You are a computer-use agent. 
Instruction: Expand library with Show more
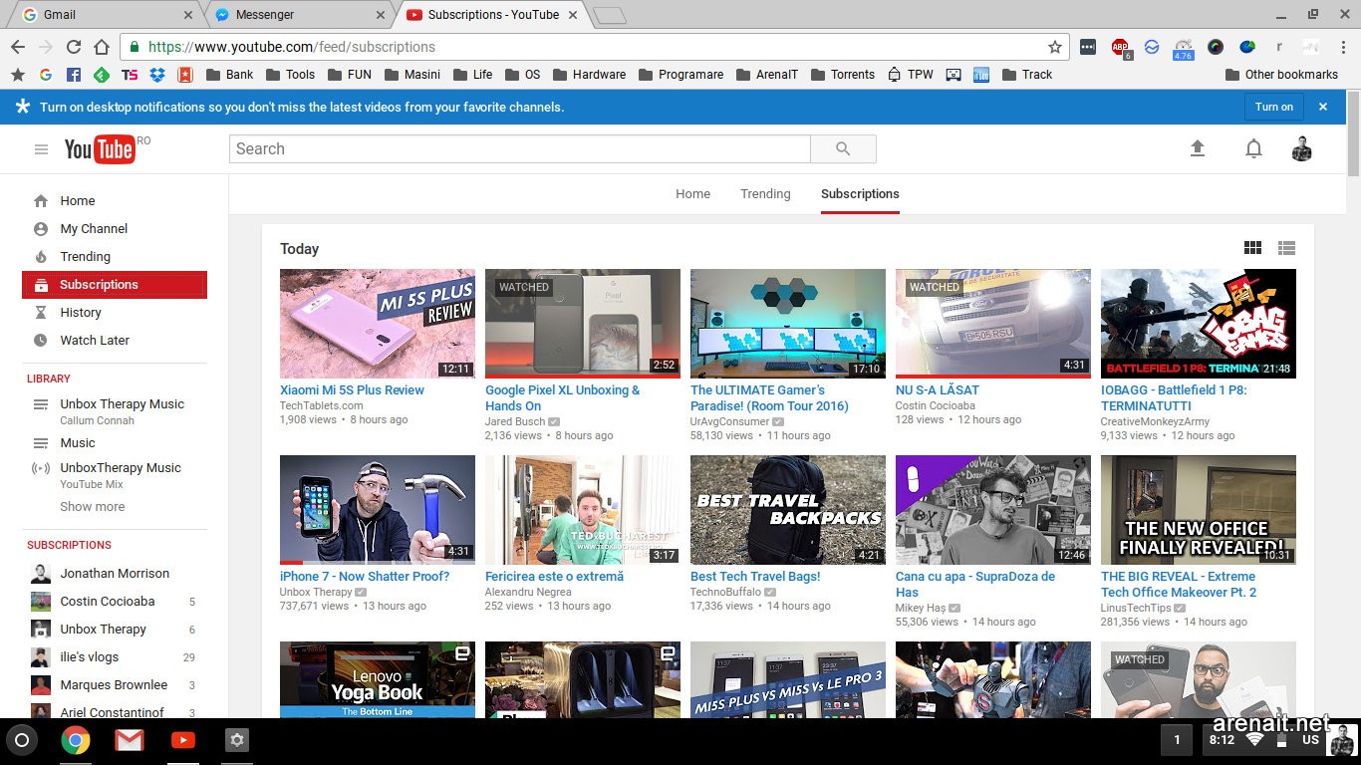93,506
